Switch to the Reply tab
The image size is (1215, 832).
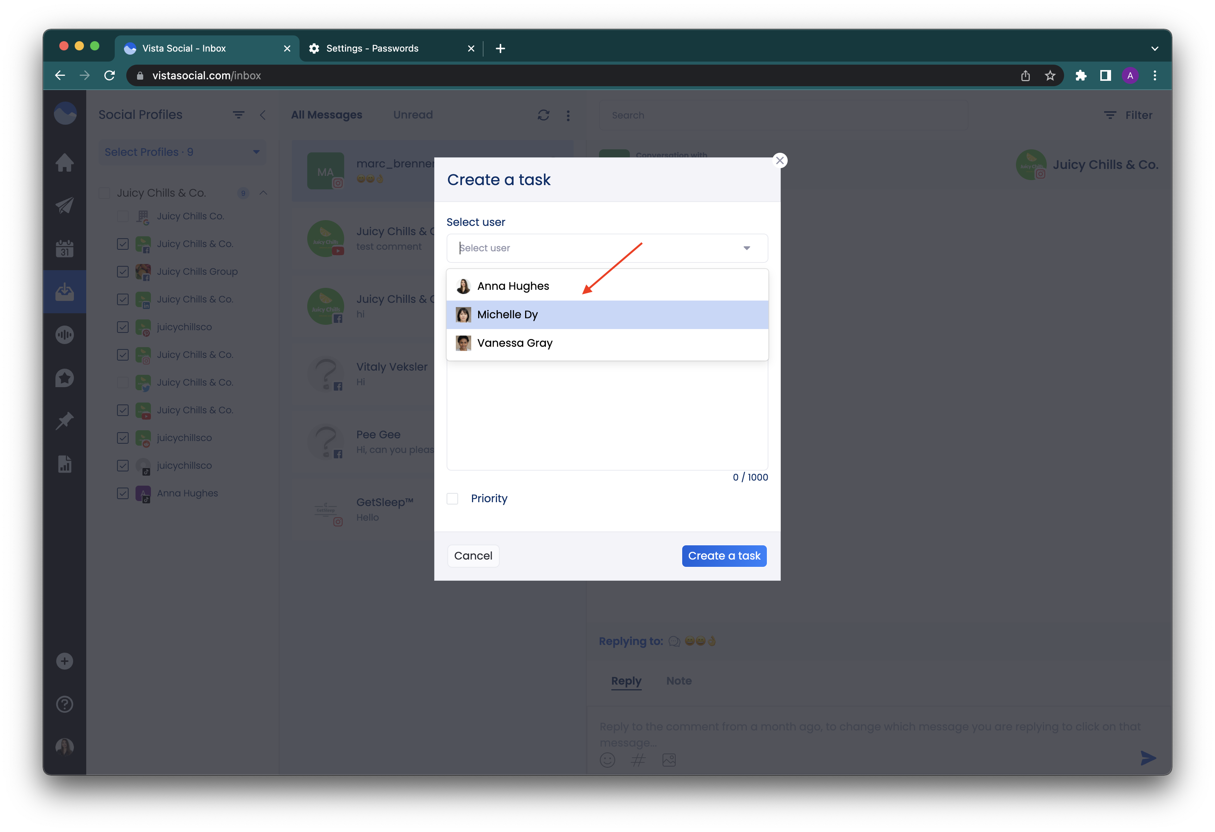coord(626,680)
